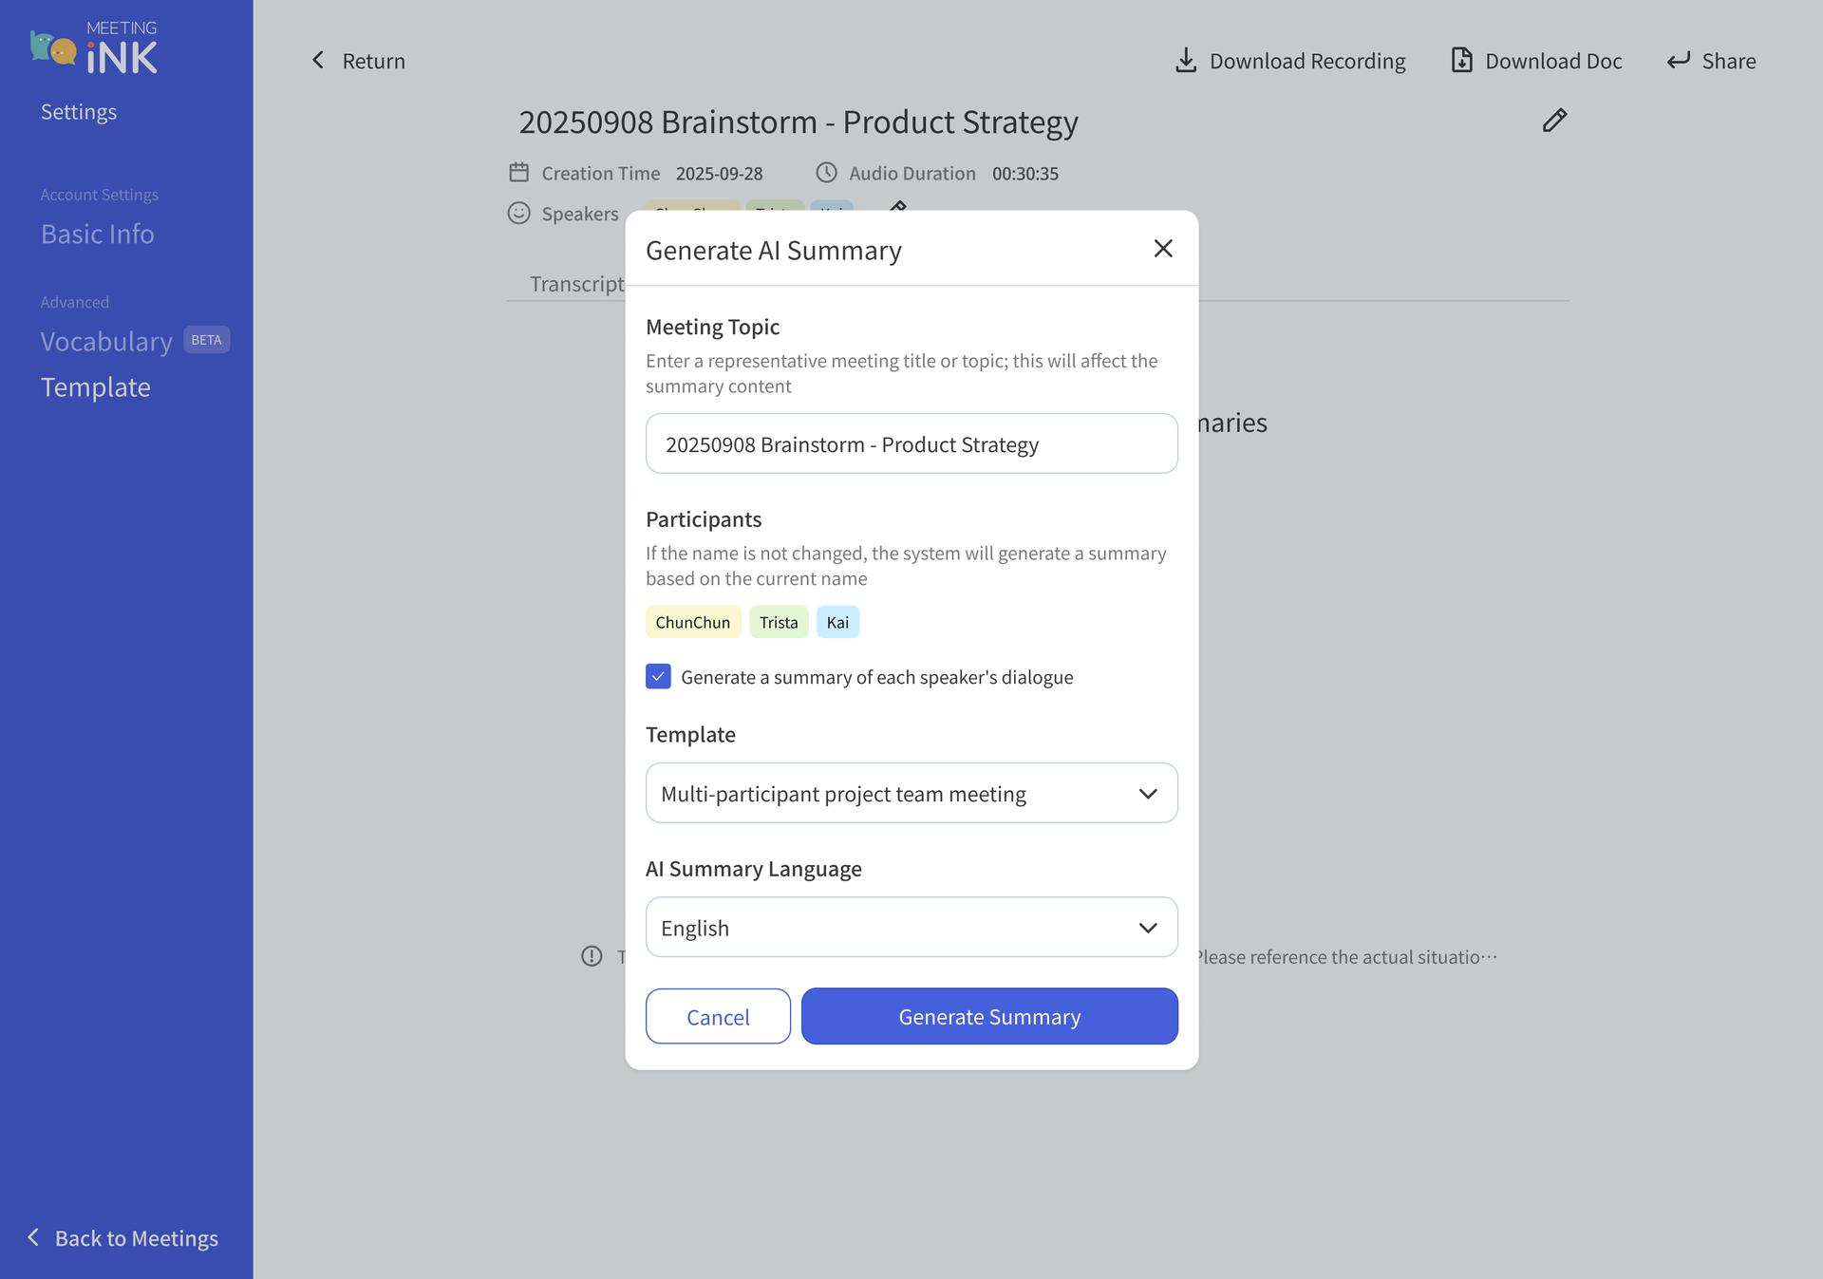This screenshot has width=1823, height=1279.
Task: Click the back arrow next to Return
Action: (x=318, y=60)
